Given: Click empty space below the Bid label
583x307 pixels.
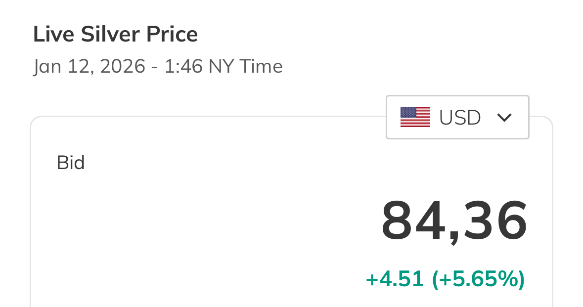Looking at the screenshot, I should coord(148,227).
